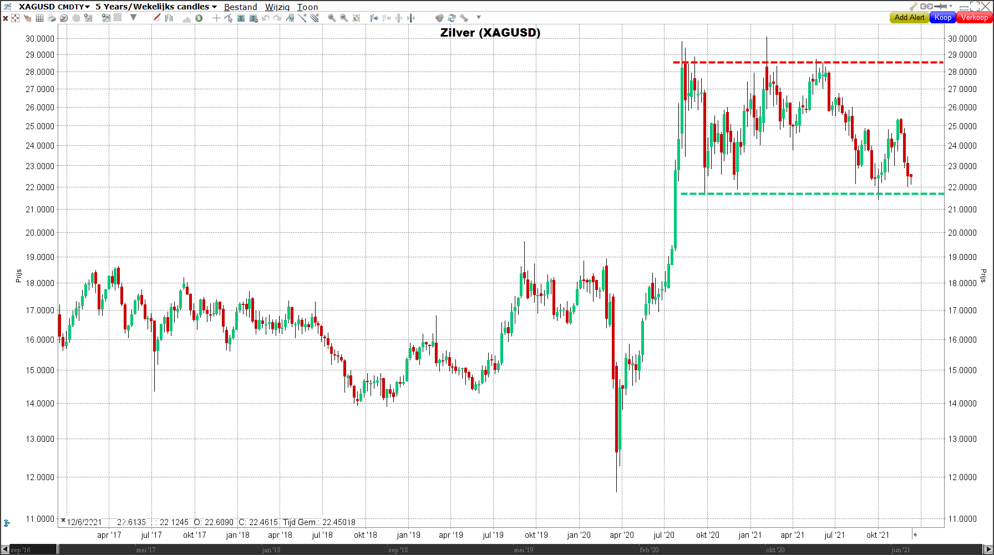Click the redo arrow icon

tap(277, 18)
